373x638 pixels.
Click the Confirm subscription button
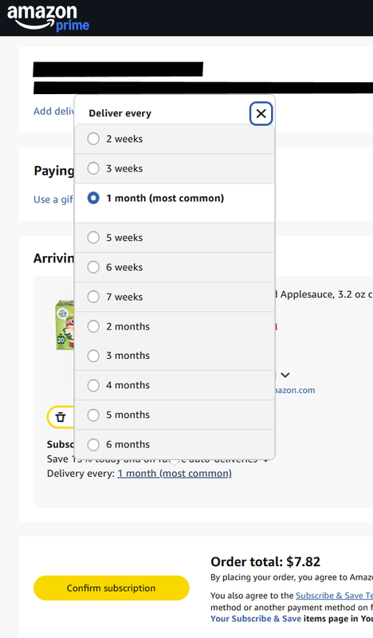(112, 588)
